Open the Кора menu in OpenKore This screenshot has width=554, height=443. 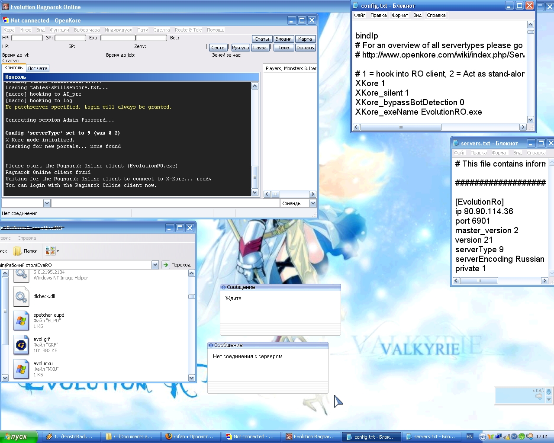pos(9,30)
